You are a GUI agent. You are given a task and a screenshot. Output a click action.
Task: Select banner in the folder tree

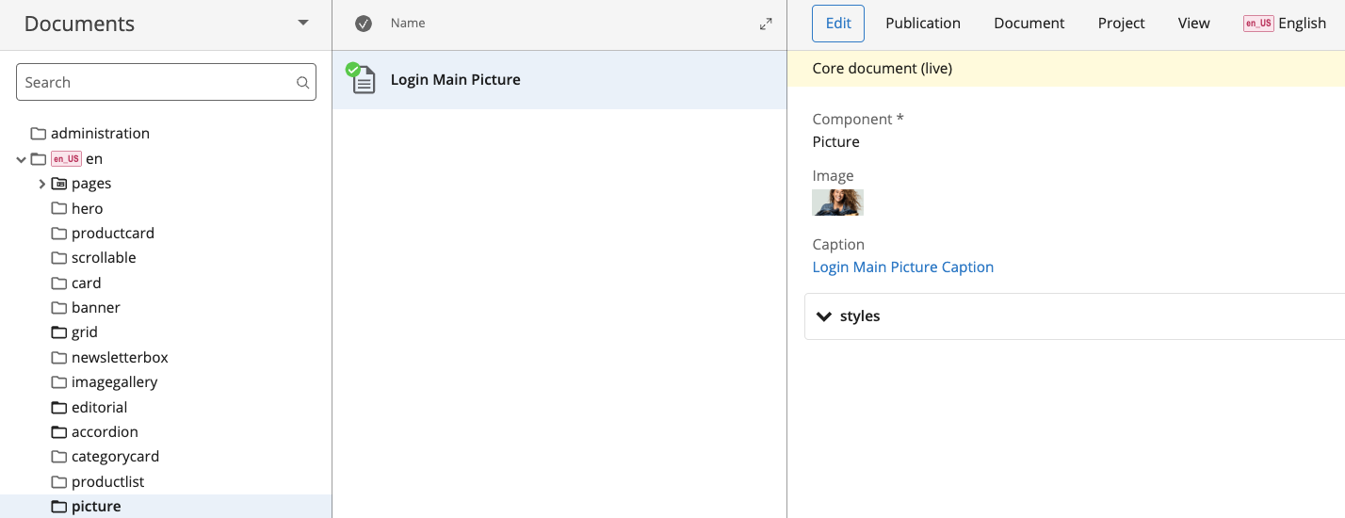pos(96,308)
